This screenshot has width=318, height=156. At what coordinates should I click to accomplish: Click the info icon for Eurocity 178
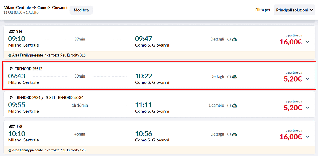tap(229, 134)
